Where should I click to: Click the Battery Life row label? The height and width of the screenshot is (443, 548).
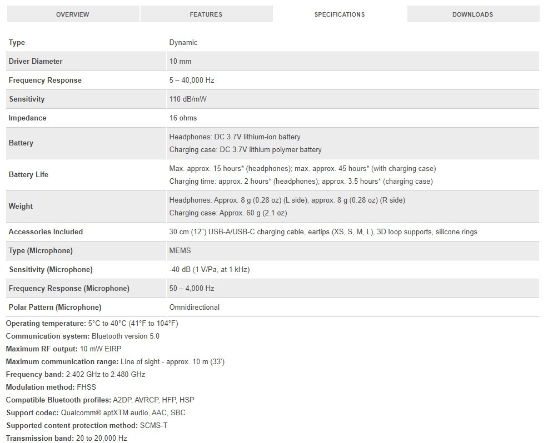coord(28,174)
